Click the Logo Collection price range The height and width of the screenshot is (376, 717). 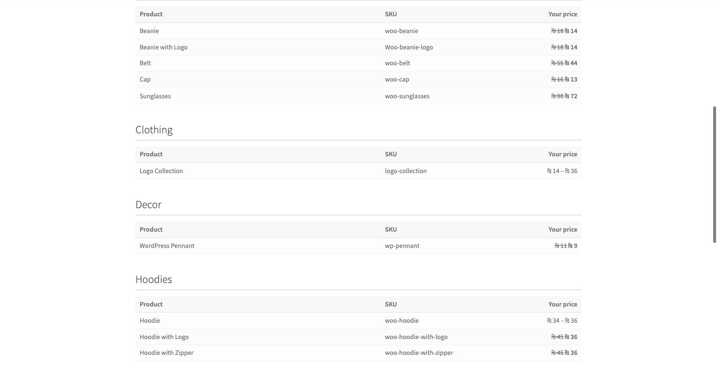(x=562, y=171)
